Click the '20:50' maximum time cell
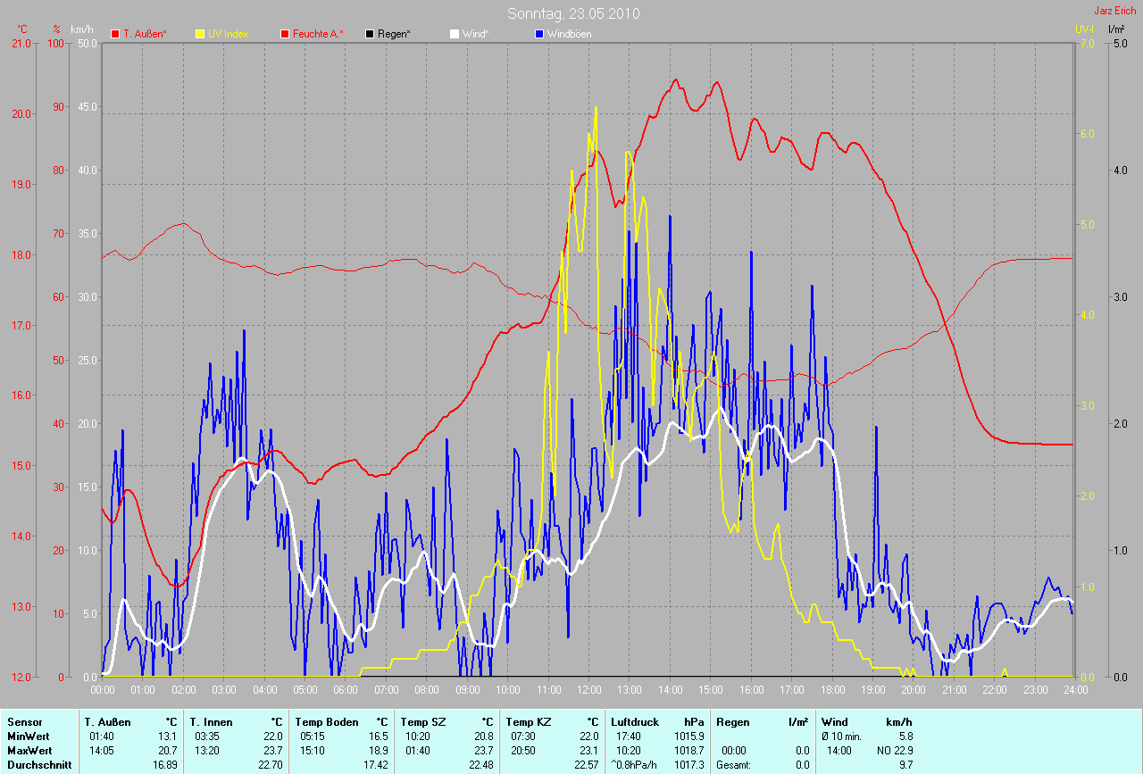 [523, 750]
